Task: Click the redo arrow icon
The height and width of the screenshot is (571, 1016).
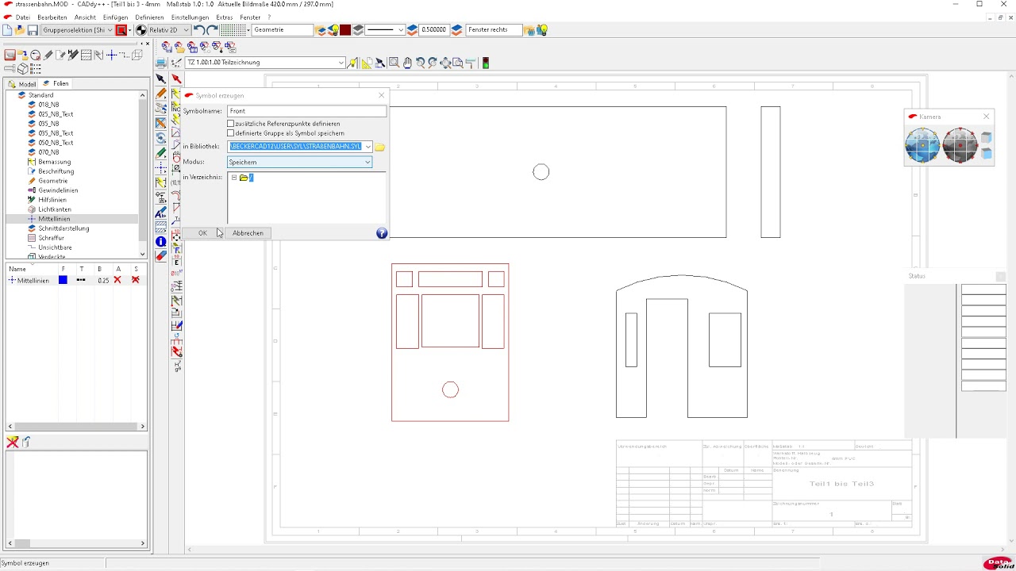Action: [x=212, y=30]
